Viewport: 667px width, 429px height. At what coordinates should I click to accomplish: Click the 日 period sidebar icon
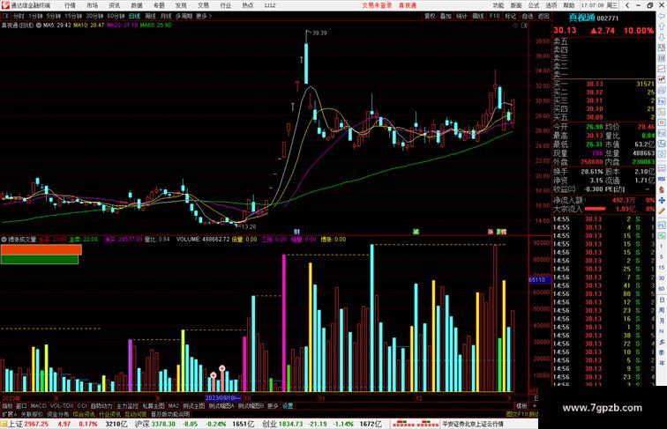tap(662, 300)
